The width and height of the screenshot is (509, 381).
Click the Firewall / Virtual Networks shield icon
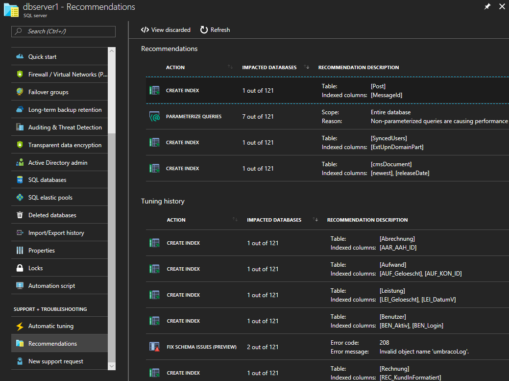click(x=20, y=75)
